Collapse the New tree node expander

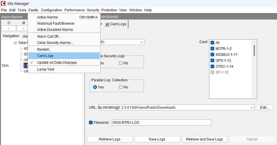point(15,43)
